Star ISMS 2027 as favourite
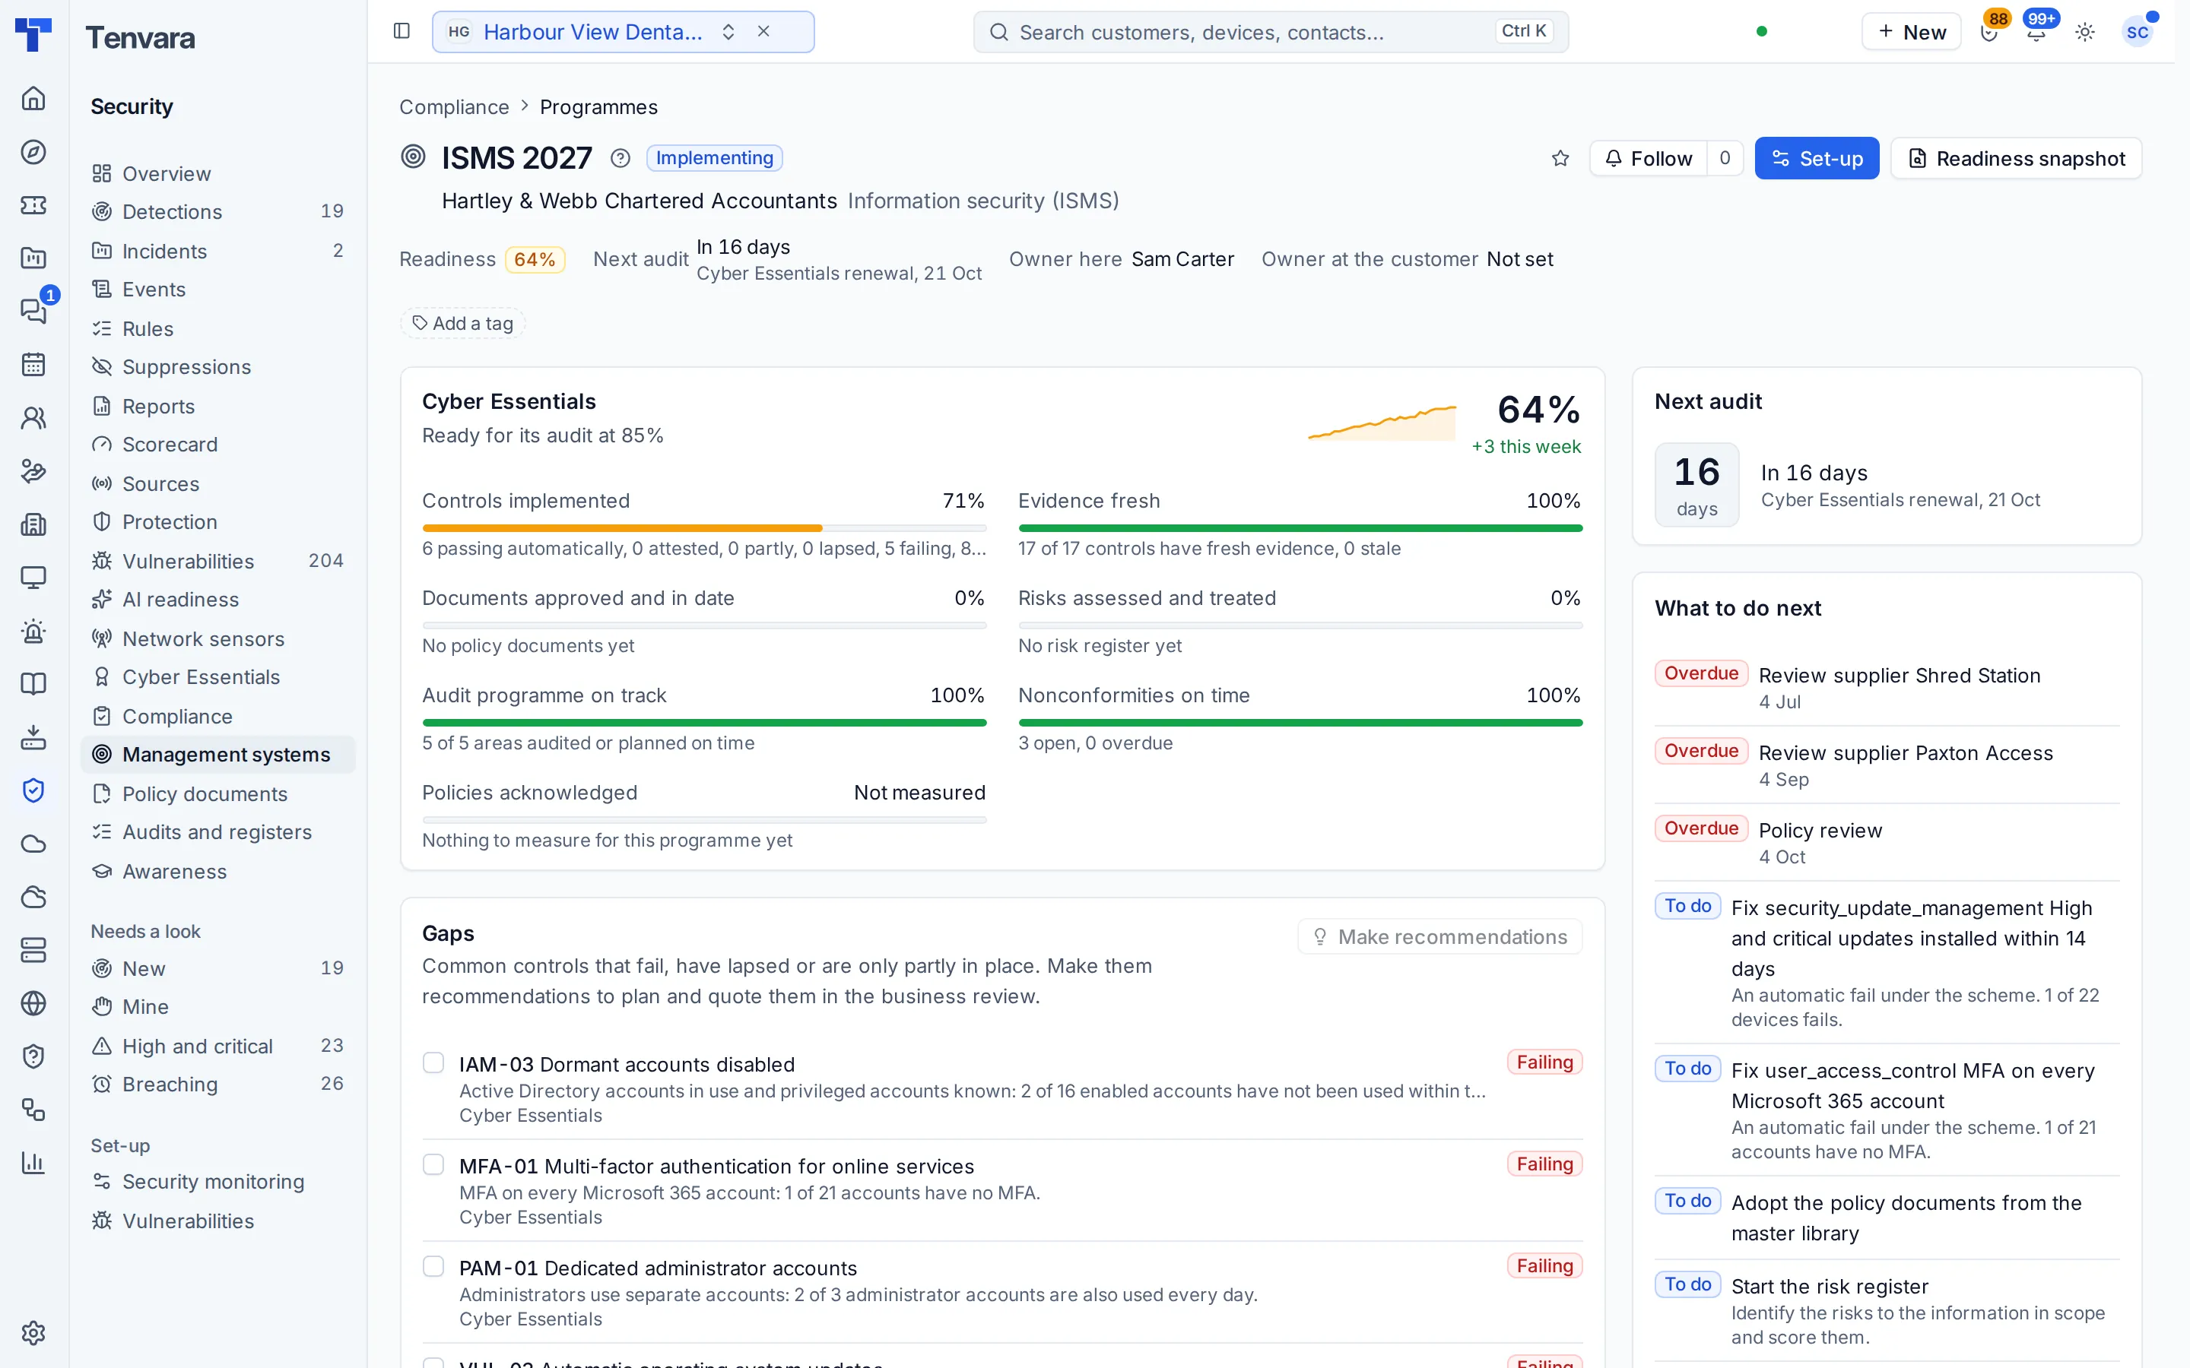The height and width of the screenshot is (1368, 2190). click(x=1560, y=158)
